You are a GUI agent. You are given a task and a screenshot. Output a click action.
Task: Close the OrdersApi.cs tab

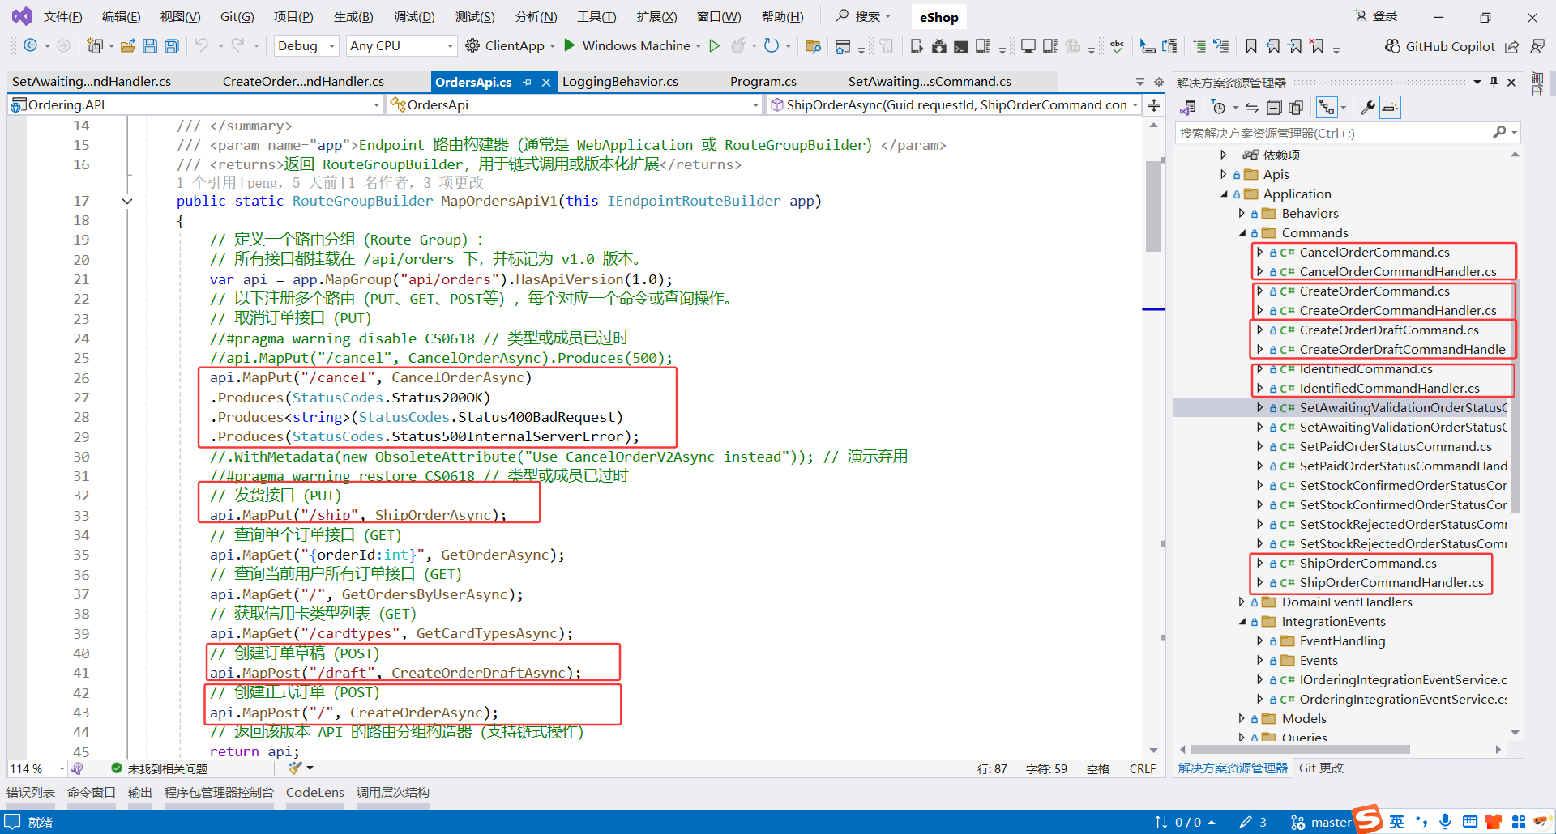[x=546, y=82]
